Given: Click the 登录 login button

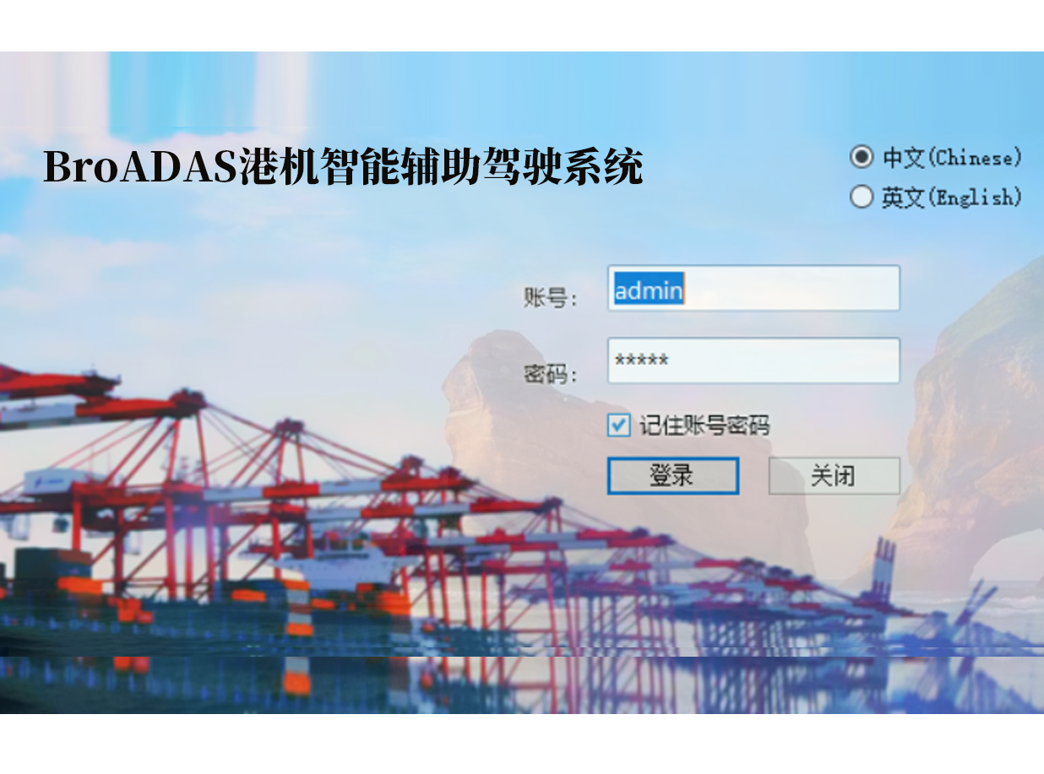Looking at the screenshot, I should pos(672,476).
